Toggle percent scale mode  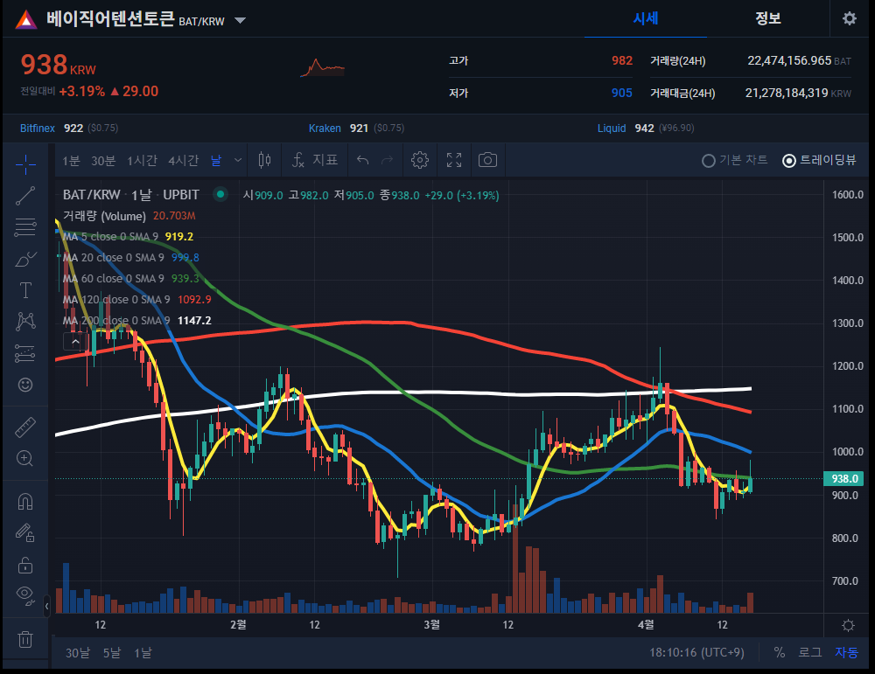[779, 652]
